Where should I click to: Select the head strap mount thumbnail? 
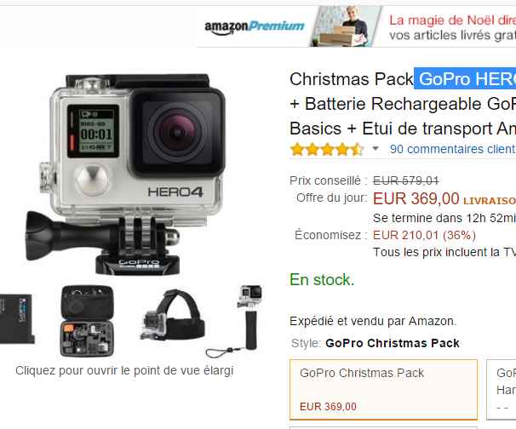pyautogui.click(x=173, y=315)
